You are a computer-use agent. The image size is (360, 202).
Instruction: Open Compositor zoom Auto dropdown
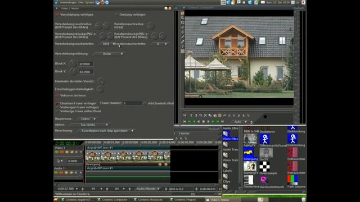pos(240,122)
